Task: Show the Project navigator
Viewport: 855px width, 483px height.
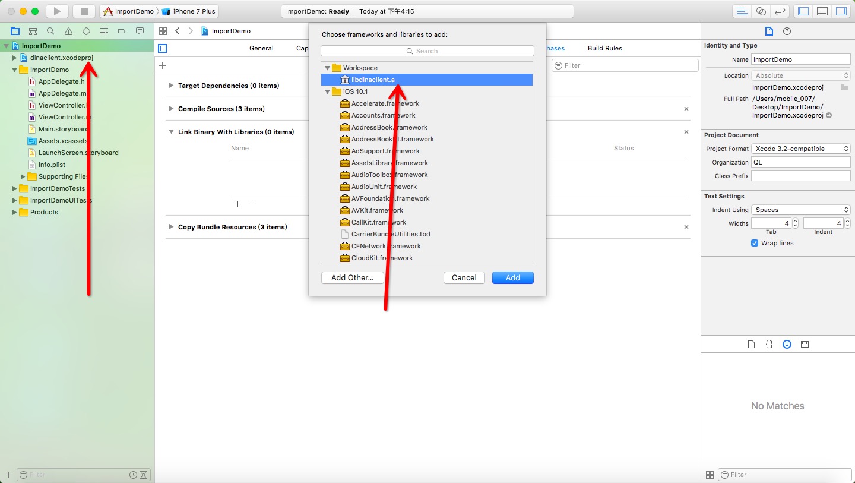Action: (15, 31)
